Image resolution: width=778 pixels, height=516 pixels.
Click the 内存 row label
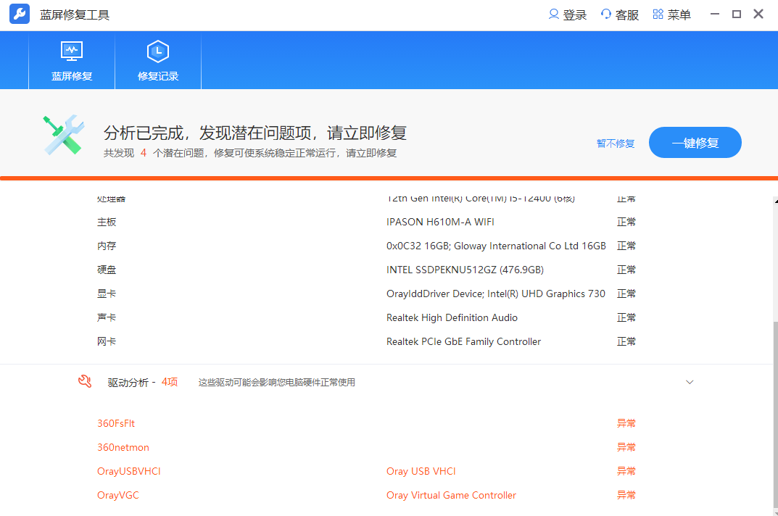[106, 246]
